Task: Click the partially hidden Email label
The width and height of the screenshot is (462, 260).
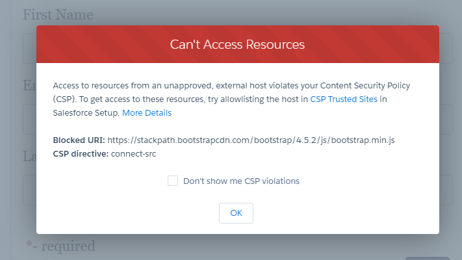Action: coord(29,84)
